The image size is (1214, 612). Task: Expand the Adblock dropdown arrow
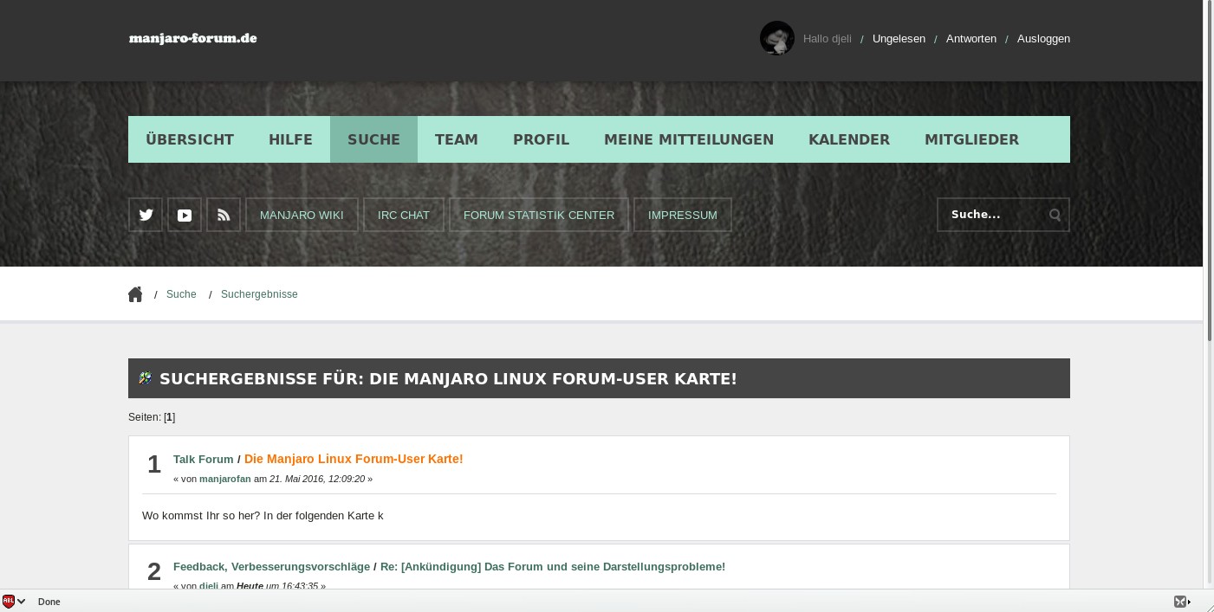point(22,602)
